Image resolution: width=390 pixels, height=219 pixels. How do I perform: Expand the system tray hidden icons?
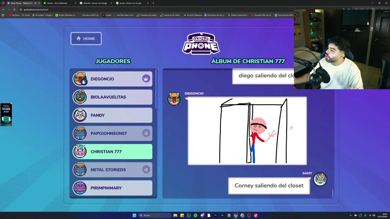tap(350, 215)
